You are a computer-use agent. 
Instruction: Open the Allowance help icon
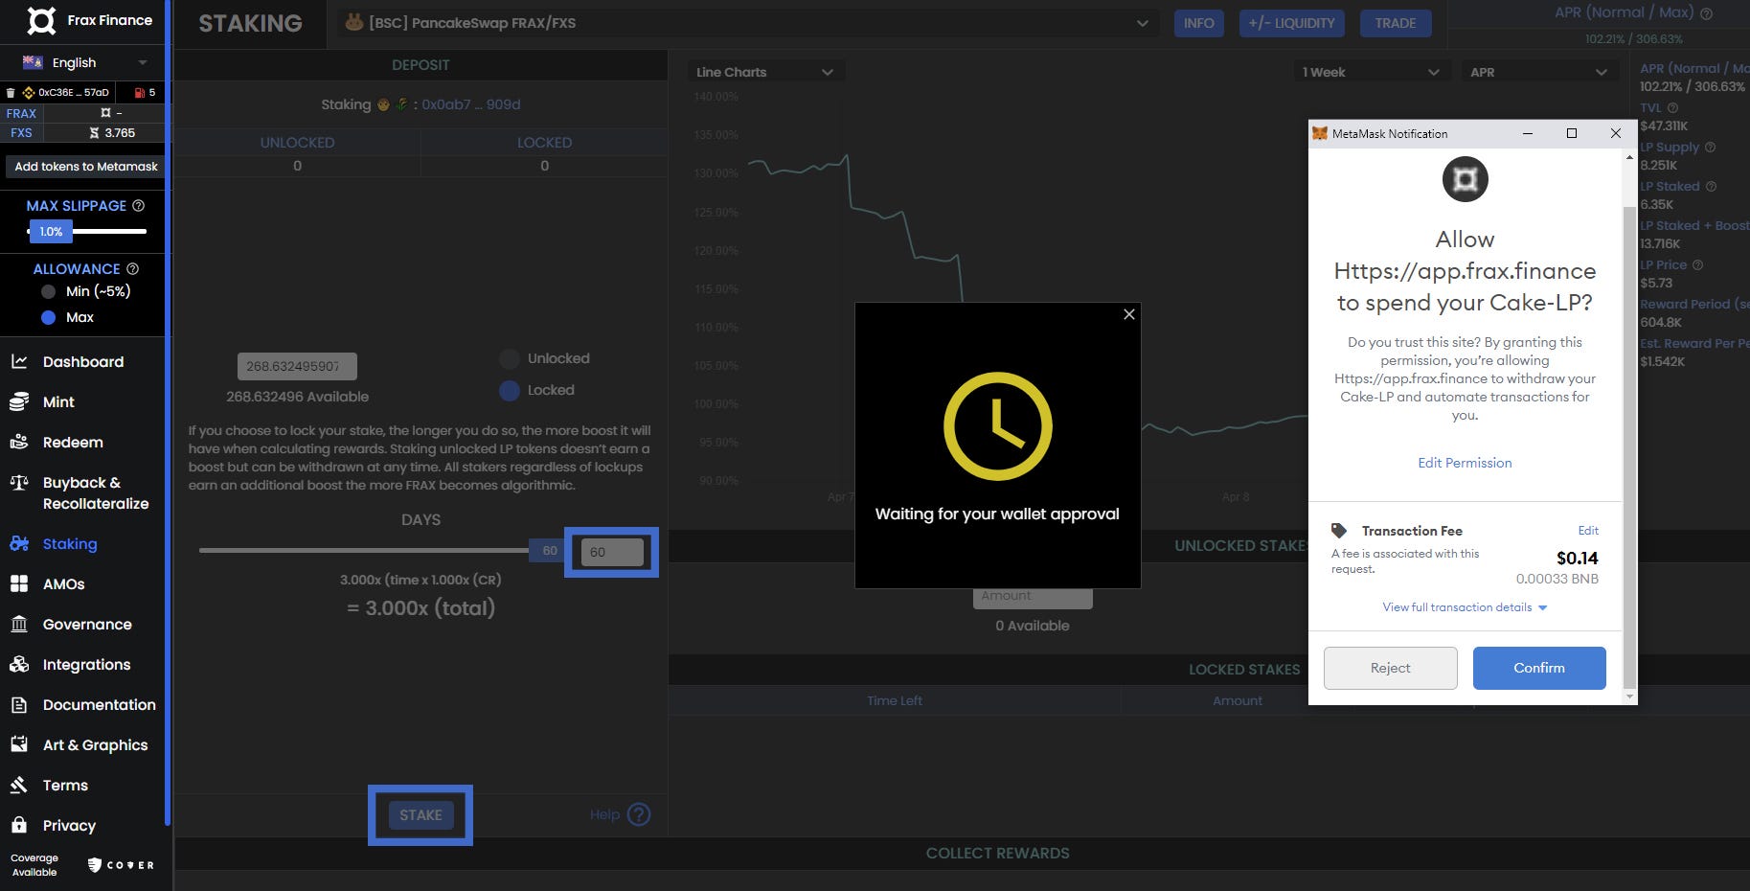click(x=133, y=268)
